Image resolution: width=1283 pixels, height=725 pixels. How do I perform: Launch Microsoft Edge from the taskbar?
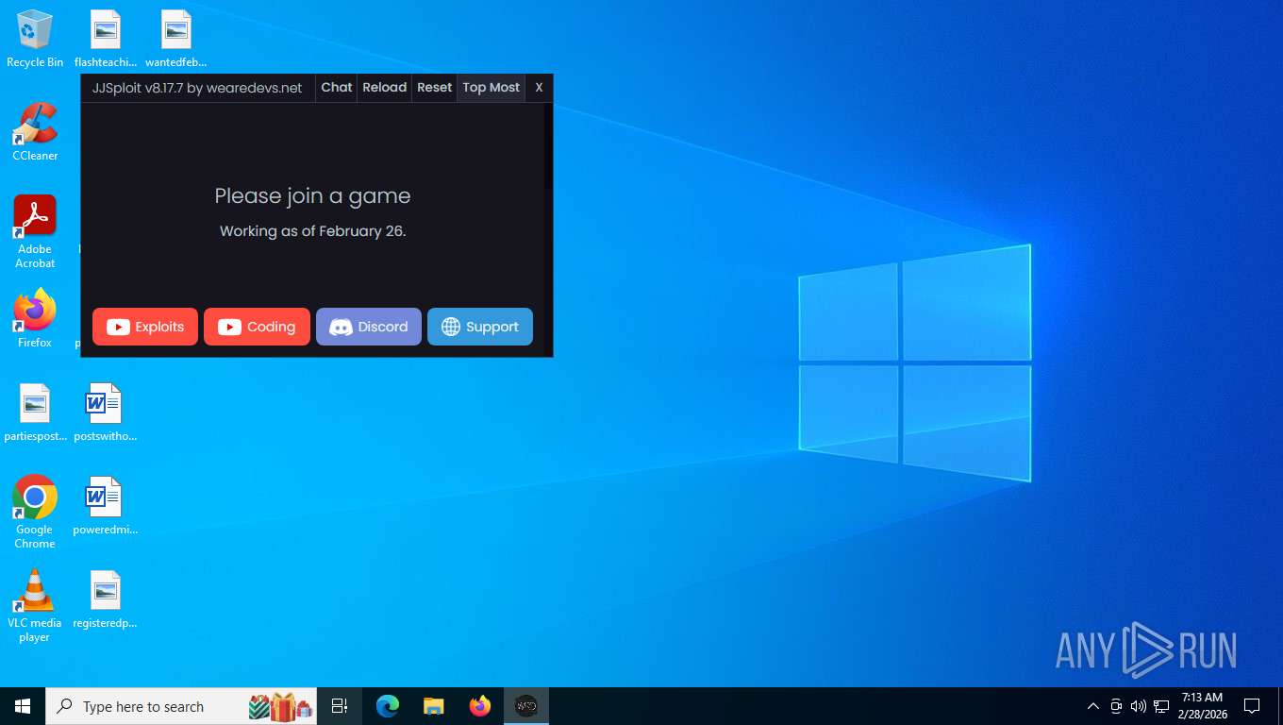(388, 706)
